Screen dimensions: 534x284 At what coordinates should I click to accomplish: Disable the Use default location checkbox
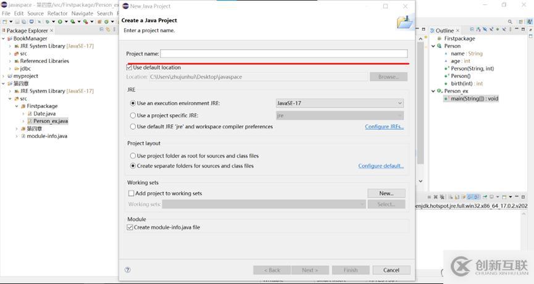click(130, 67)
